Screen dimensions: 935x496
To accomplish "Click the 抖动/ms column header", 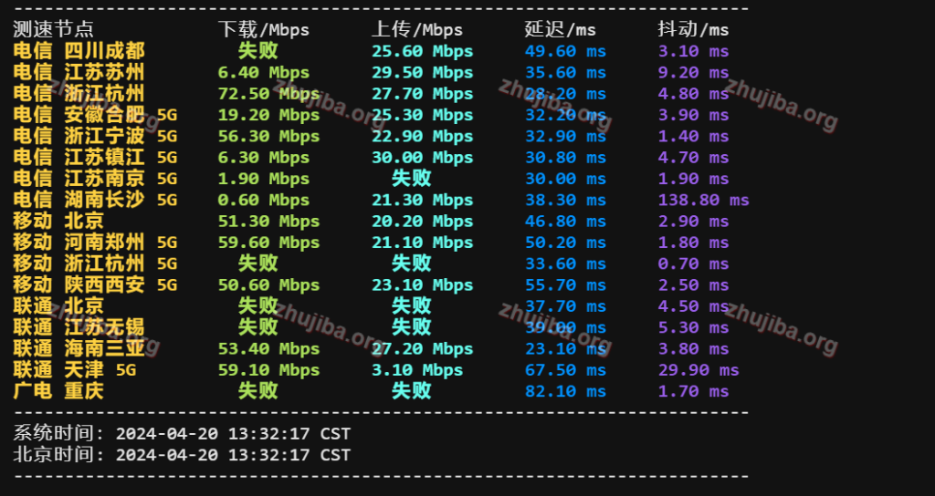I will pyautogui.click(x=694, y=30).
